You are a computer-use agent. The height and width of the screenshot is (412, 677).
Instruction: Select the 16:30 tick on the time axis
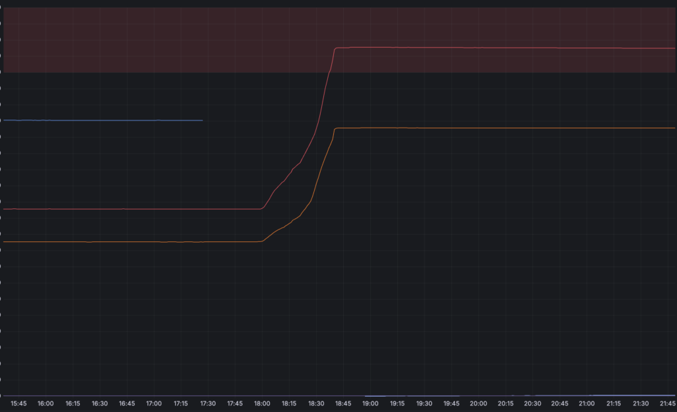pos(100,403)
